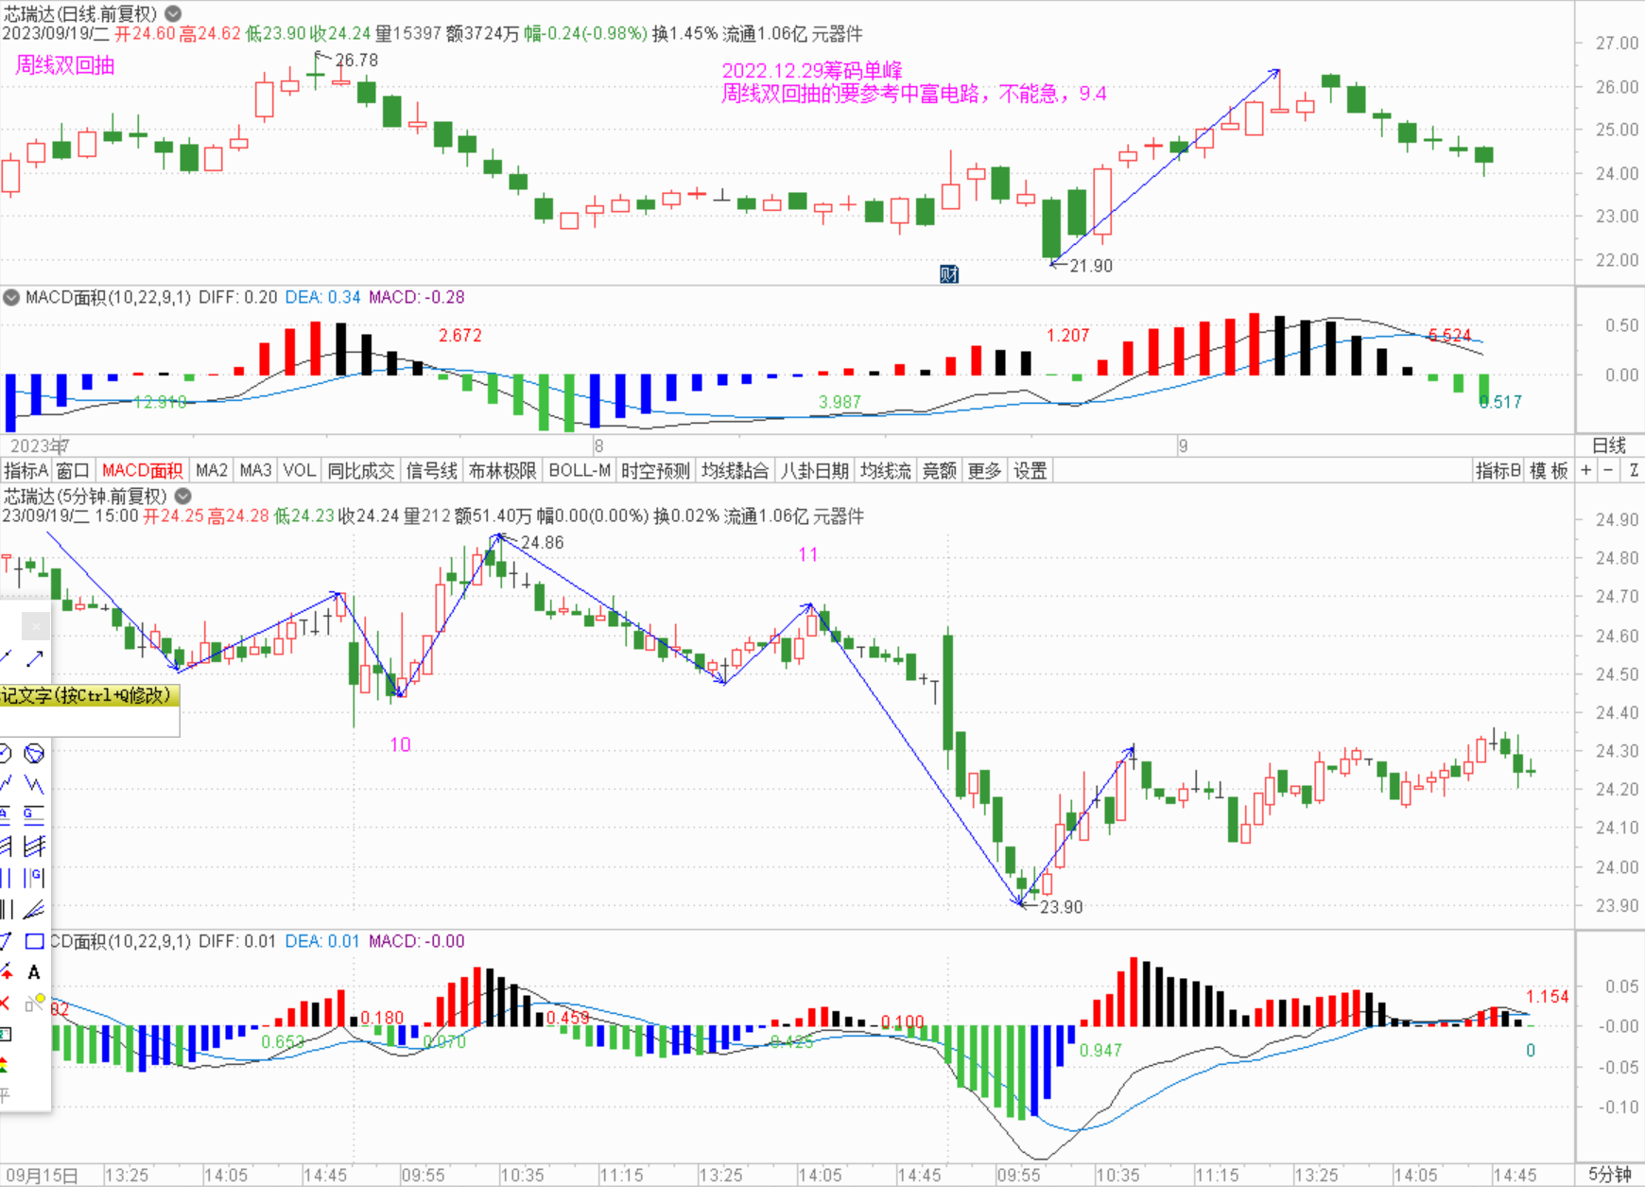This screenshot has width=1645, height=1187.
Task: Click the 10:35 label after second 09:55
Action: click(1117, 1176)
